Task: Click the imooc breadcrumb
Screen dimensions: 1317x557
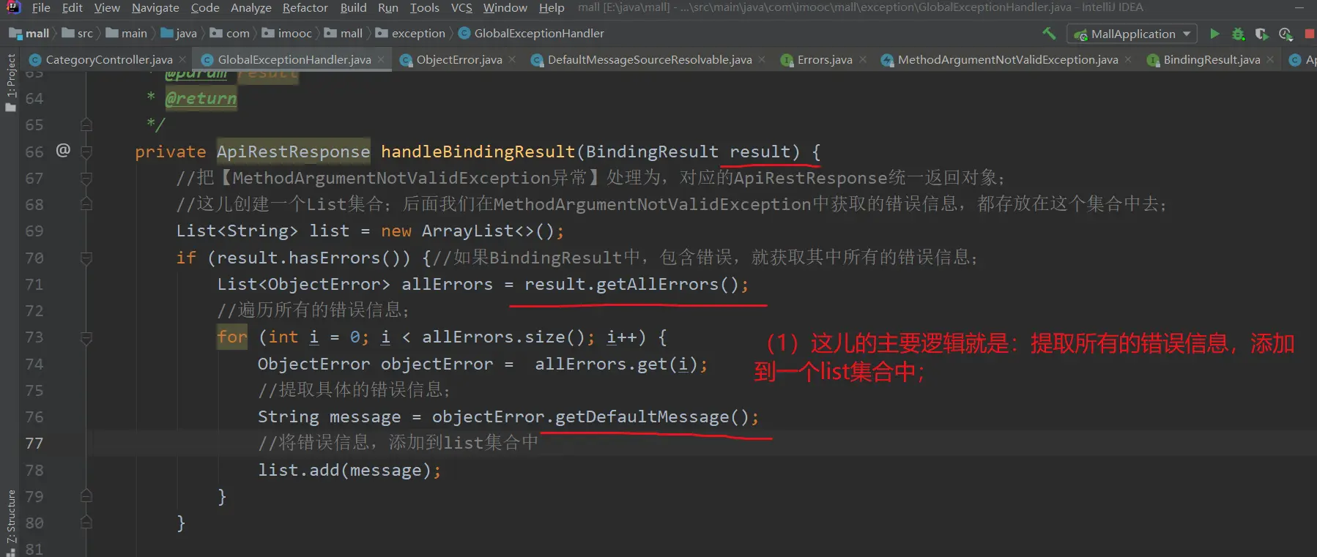Action: (x=286, y=34)
